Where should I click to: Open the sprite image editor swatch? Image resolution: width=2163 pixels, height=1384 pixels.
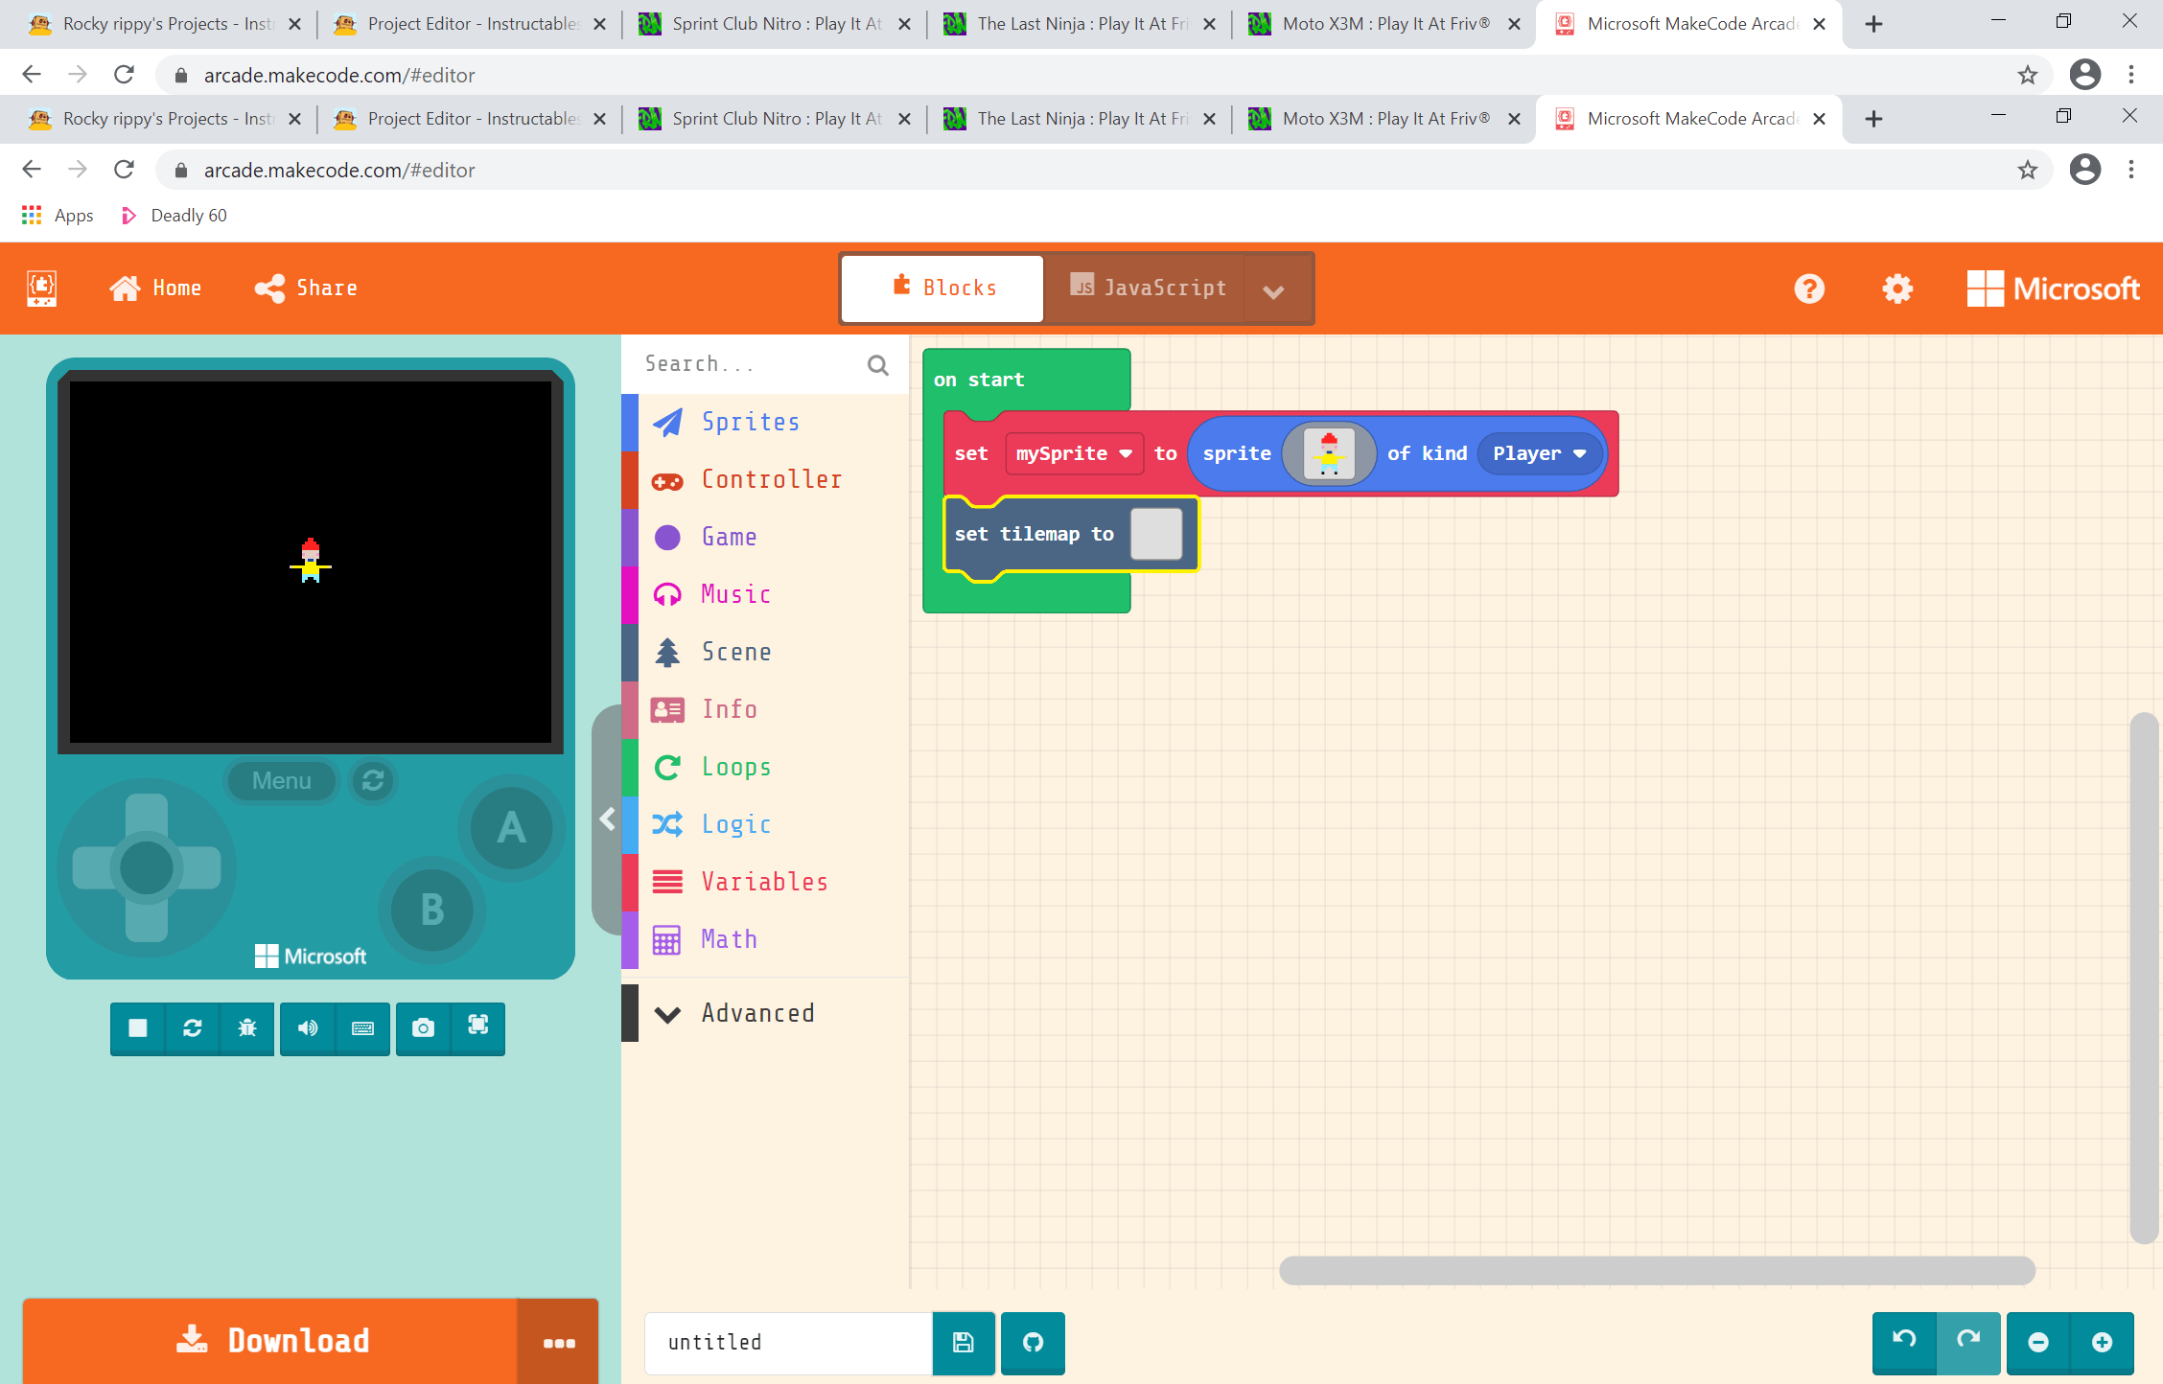pos(1329,453)
